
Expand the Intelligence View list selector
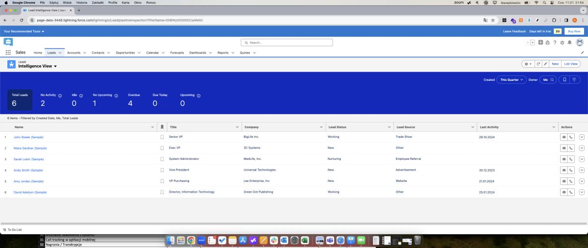[55, 66]
